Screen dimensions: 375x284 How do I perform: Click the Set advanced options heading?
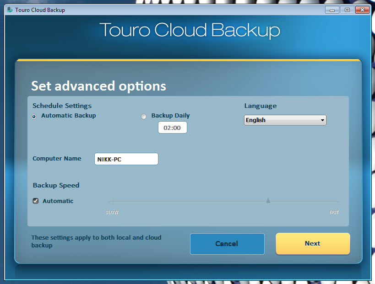98,86
